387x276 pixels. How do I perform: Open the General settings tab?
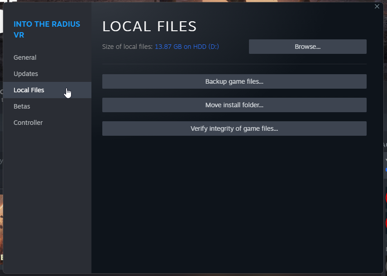(47, 57)
